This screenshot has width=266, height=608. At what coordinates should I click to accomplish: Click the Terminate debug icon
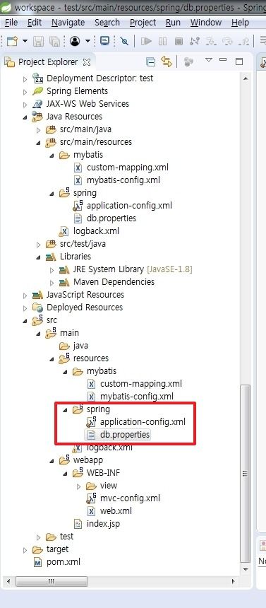[x=179, y=41]
